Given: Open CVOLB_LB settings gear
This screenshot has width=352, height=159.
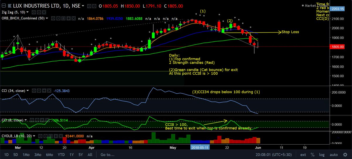Looking at the screenshot, I should pyautogui.click(x=45, y=136).
